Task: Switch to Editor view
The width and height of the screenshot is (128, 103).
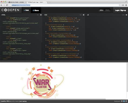Action: [101, 10]
